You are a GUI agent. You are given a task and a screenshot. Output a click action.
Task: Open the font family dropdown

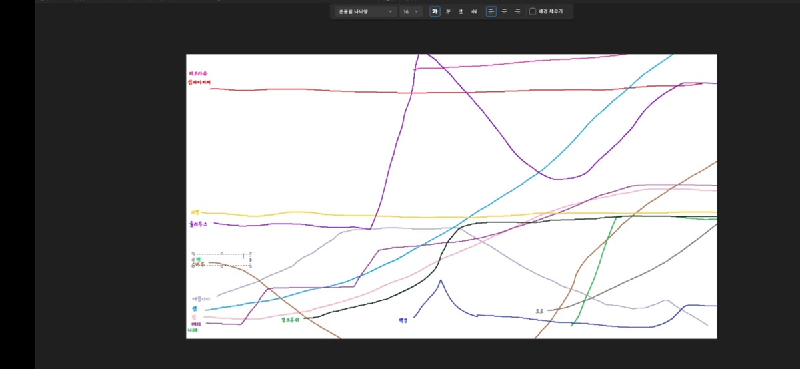tap(365, 11)
